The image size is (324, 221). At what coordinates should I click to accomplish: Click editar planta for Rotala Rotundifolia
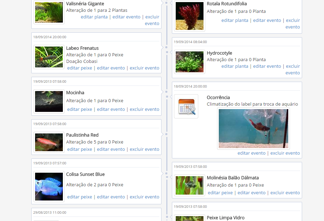pyautogui.click(x=235, y=21)
